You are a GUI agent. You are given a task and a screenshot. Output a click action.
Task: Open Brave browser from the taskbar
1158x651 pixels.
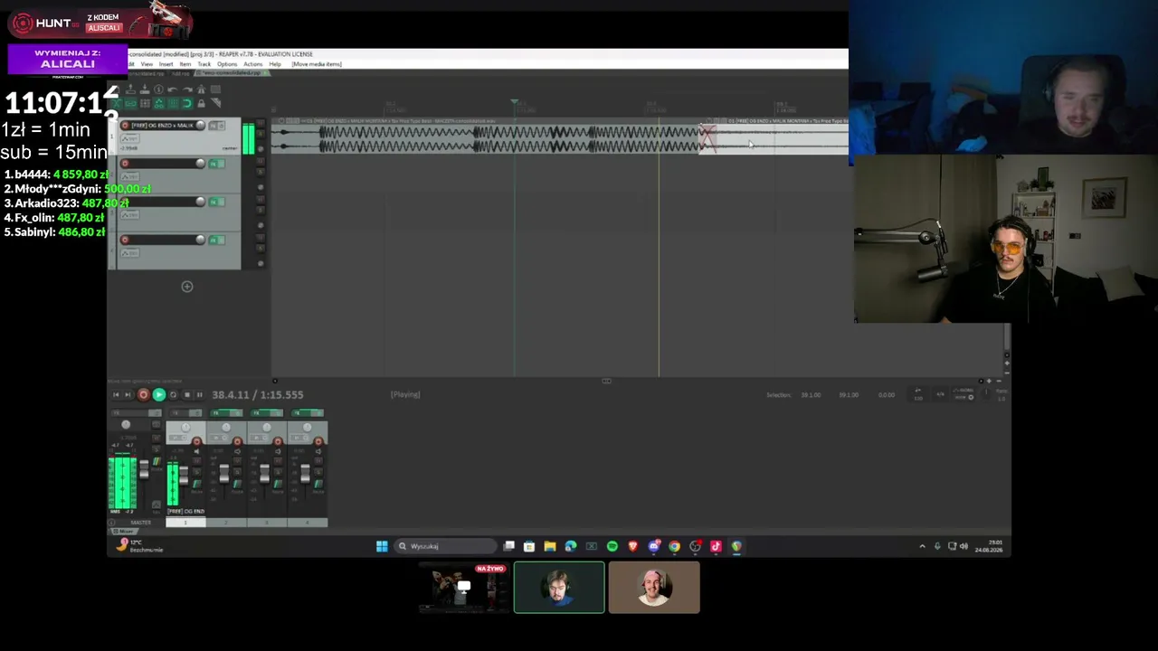click(633, 546)
